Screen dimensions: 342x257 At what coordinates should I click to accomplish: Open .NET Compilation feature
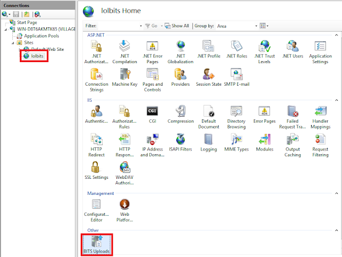[x=125, y=52]
